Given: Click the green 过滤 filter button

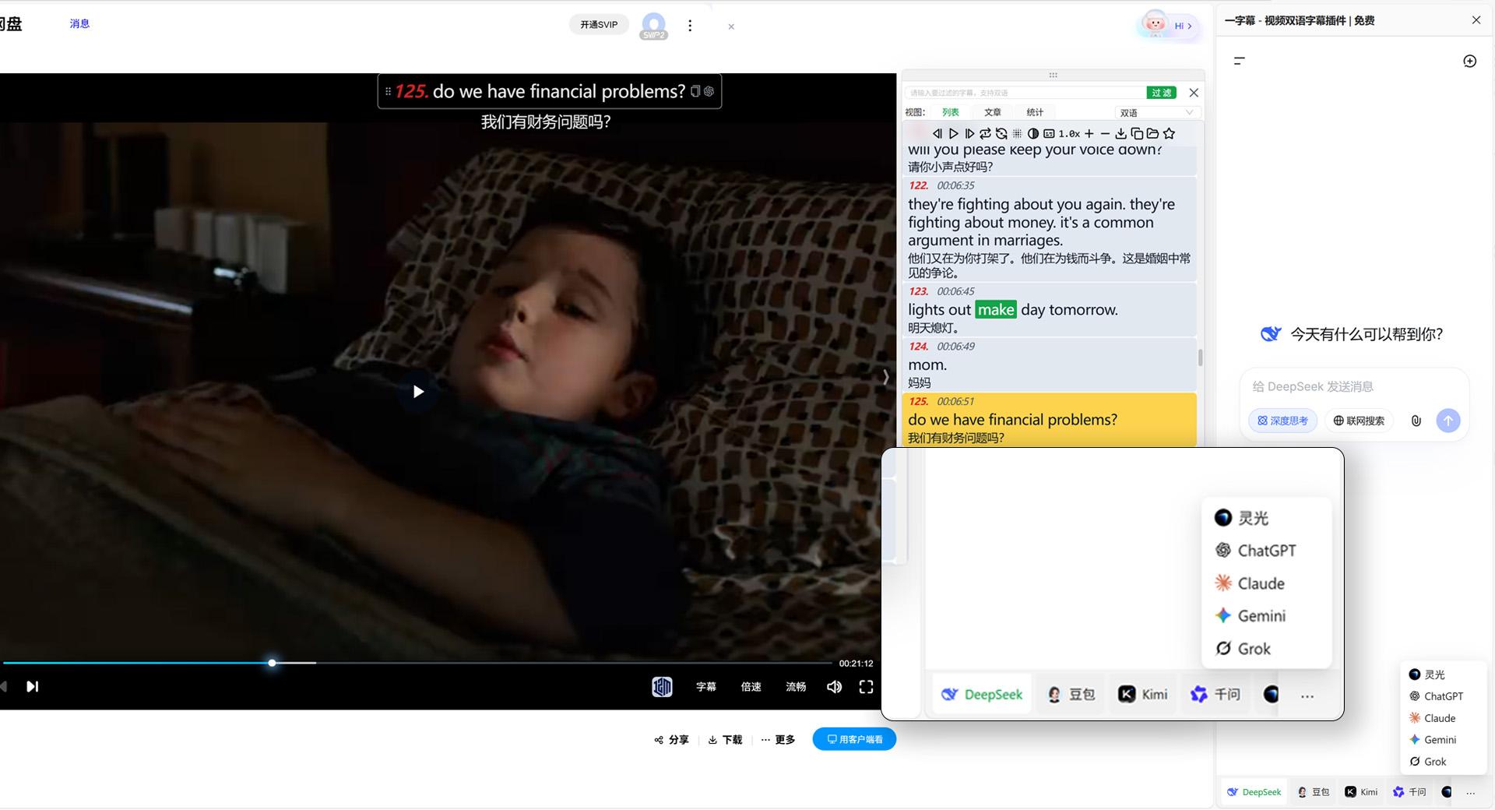Looking at the screenshot, I should click(1161, 93).
